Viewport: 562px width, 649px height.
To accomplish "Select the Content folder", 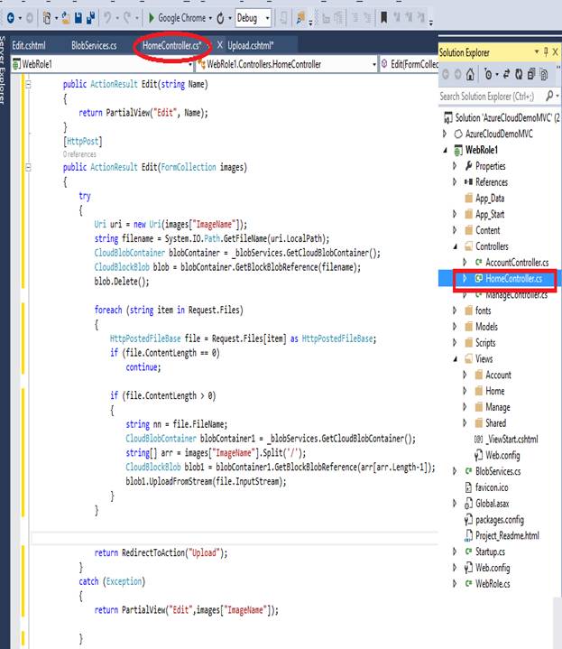I will (483, 230).
